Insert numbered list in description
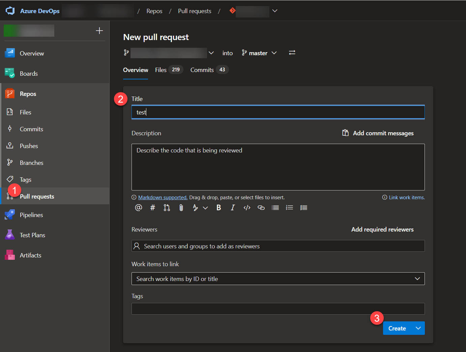Screen dimensions: 466x352 tap(289, 208)
